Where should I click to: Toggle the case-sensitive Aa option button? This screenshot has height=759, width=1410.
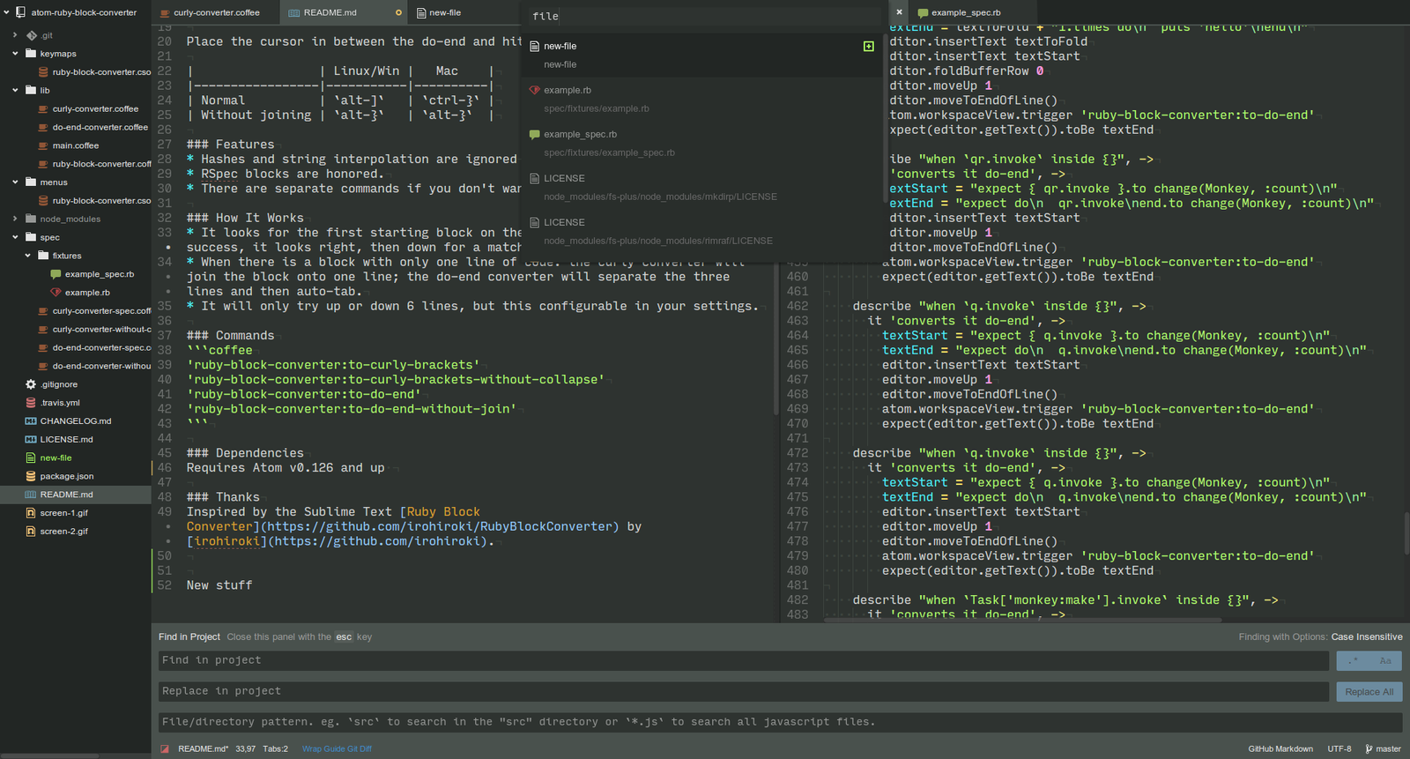[x=1385, y=661]
